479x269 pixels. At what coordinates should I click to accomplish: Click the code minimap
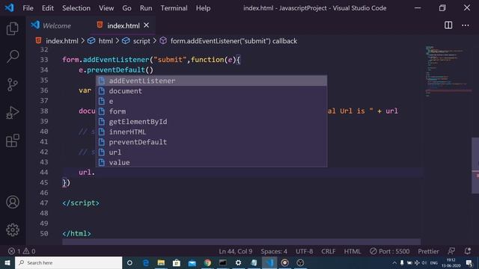448,71
